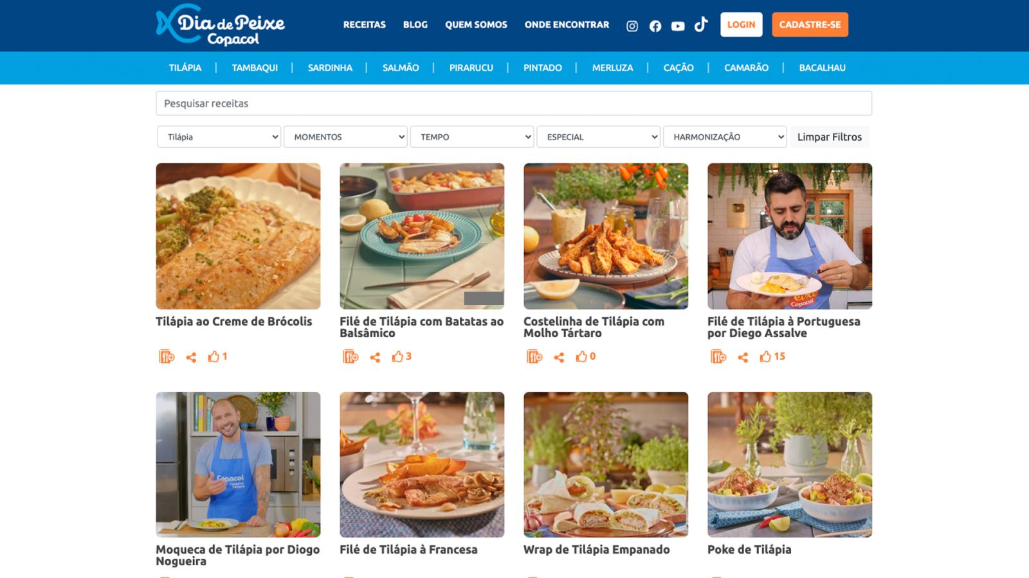Screen dimensions: 1029x578
Task: Focus the Pesquisar receitas search field
Action: click(514, 103)
